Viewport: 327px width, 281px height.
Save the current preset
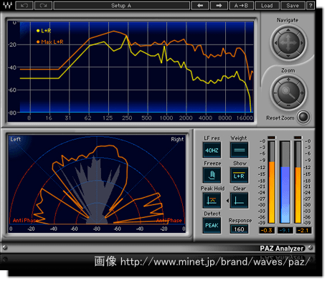point(293,6)
